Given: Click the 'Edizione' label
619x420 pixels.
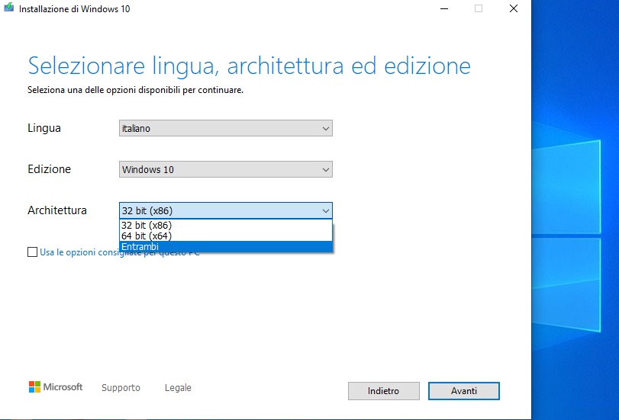Looking at the screenshot, I should click(x=50, y=169).
